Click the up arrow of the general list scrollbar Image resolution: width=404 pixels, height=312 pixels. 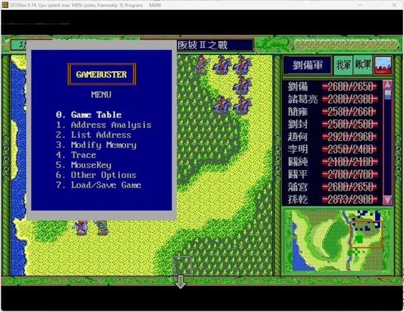pyautogui.click(x=387, y=85)
